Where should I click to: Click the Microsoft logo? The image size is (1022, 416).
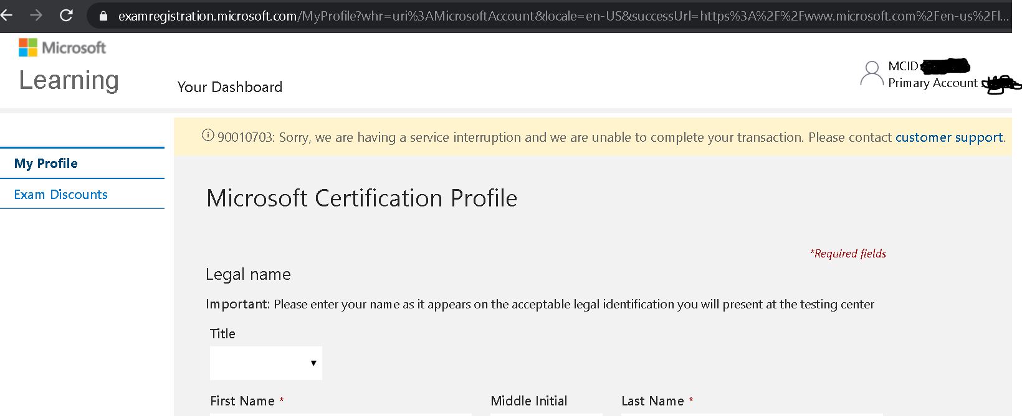click(x=62, y=47)
